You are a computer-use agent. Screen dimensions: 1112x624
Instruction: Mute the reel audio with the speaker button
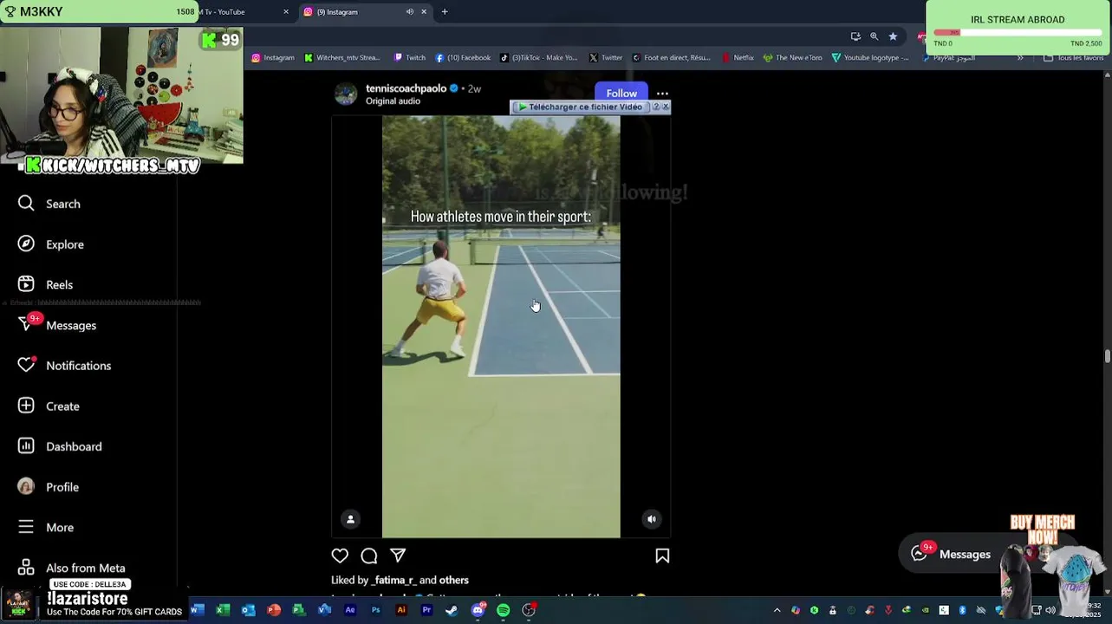[652, 519]
